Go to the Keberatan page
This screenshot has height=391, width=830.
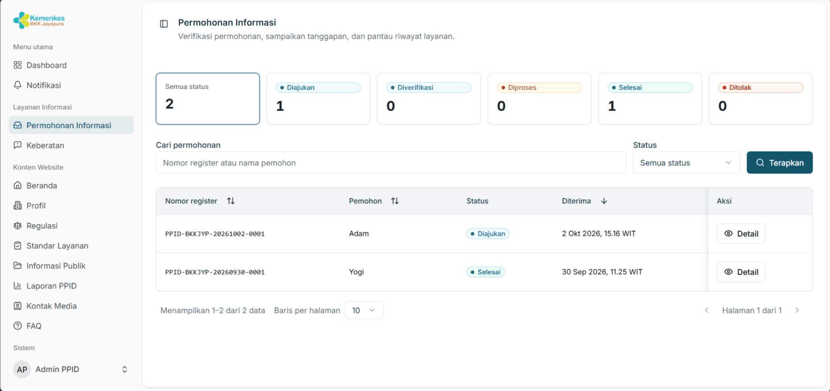(x=71, y=145)
